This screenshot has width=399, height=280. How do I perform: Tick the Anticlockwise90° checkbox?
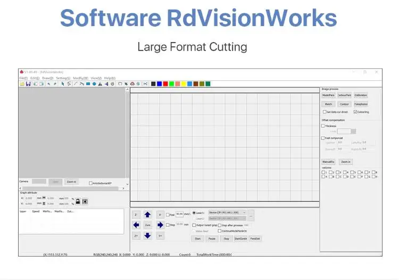[90, 183]
